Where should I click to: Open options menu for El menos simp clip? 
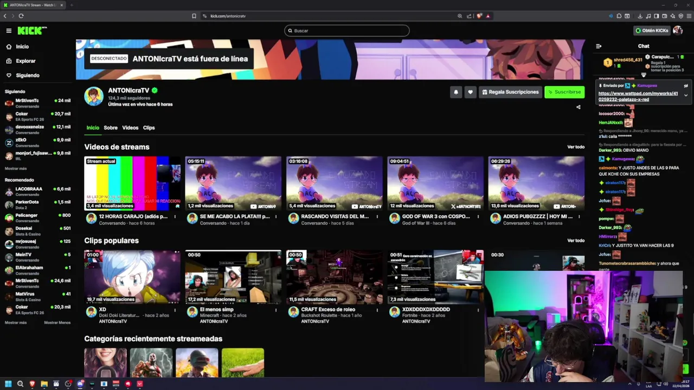pyautogui.click(x=275, y=310)
